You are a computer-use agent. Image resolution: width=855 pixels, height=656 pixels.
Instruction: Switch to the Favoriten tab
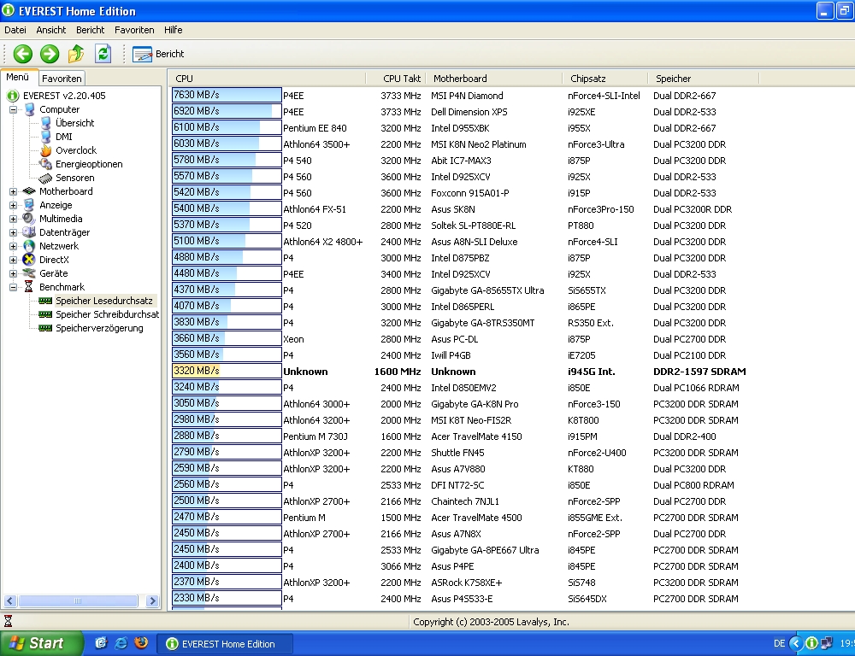(x=62, y=79)
